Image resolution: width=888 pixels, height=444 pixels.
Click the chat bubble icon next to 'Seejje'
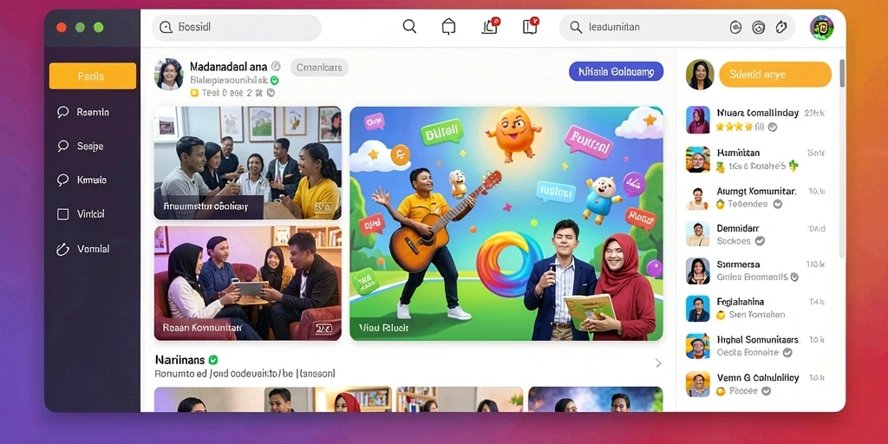pyautogui.click(x=62, y=146)
